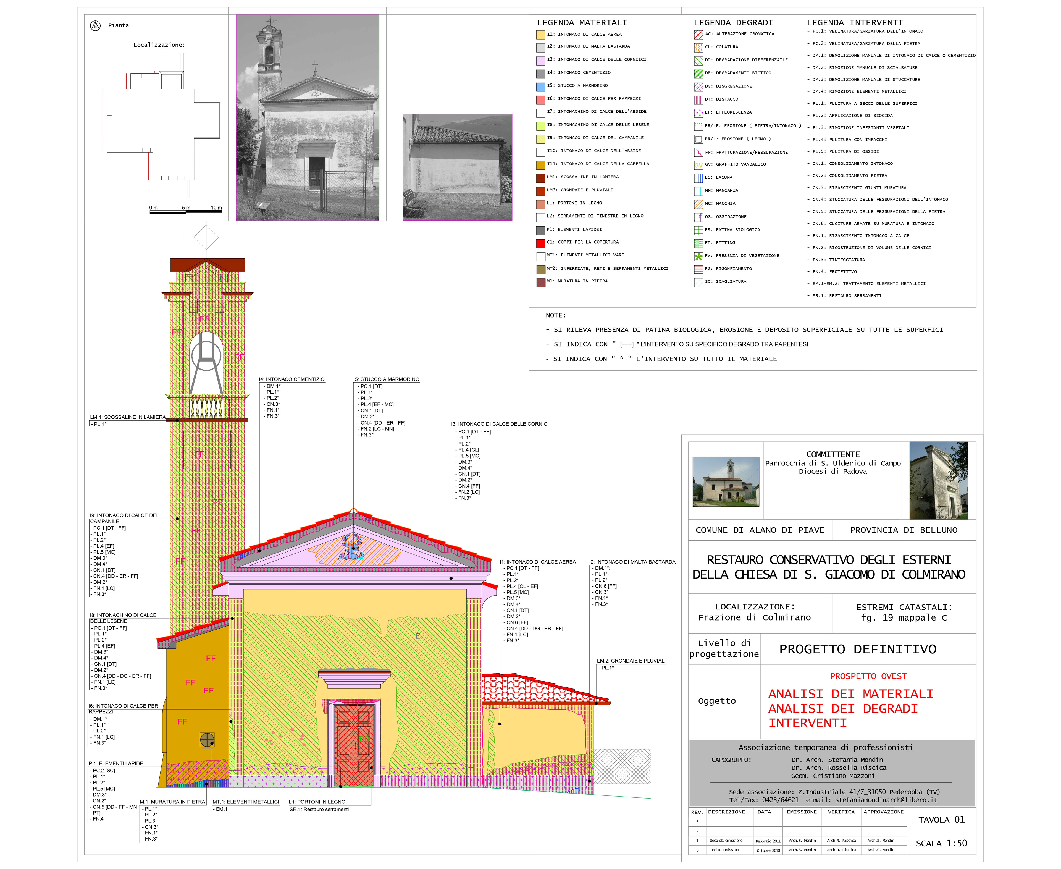1061x869 pixels.
Task: Click the TAVOLA 01 sheet number cell
Action: tap(941, 820)
